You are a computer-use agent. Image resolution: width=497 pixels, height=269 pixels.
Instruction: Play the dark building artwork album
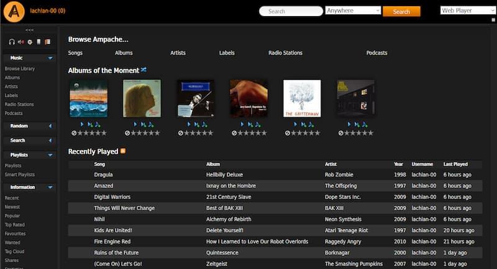tap(349, 124)
